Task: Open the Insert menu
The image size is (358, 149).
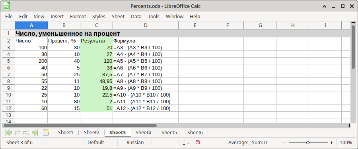Action: pyautogui.click(x=57, y=17)
